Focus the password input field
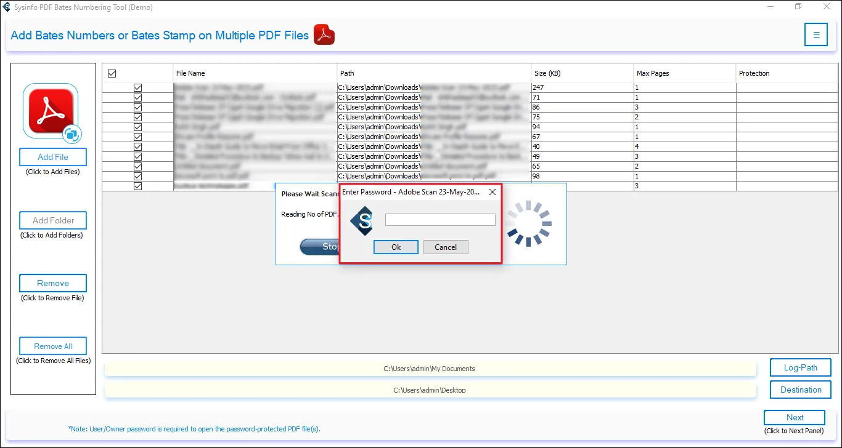842x448 pixels. click(440, 220)
